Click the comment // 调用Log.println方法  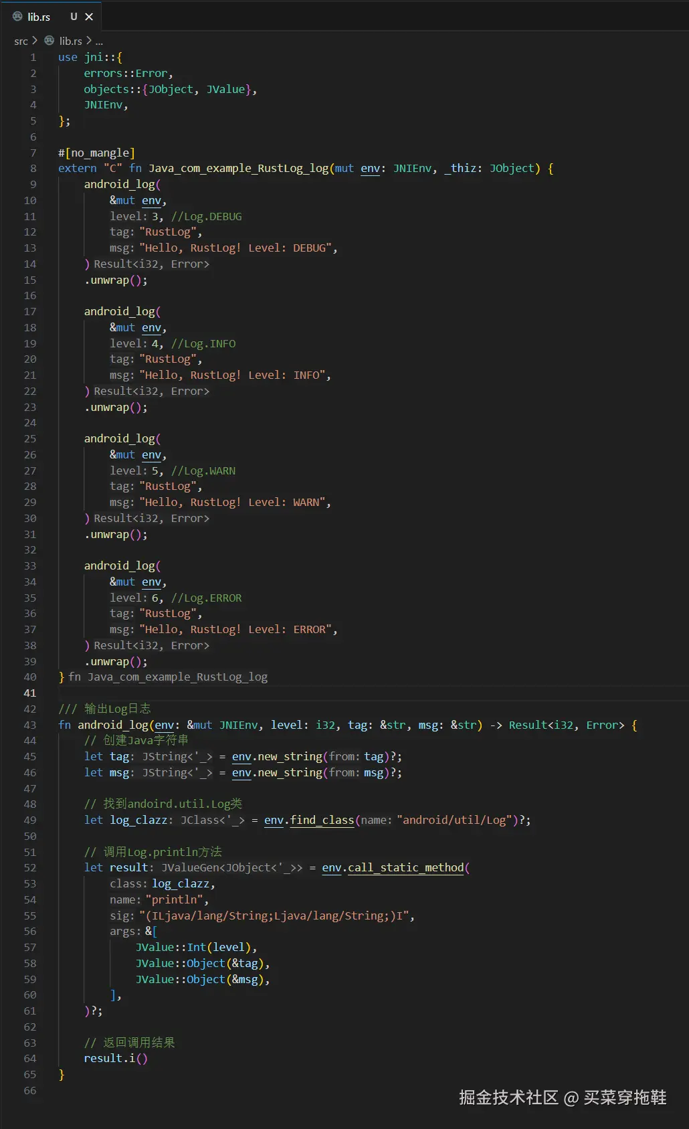coord(153,853)
